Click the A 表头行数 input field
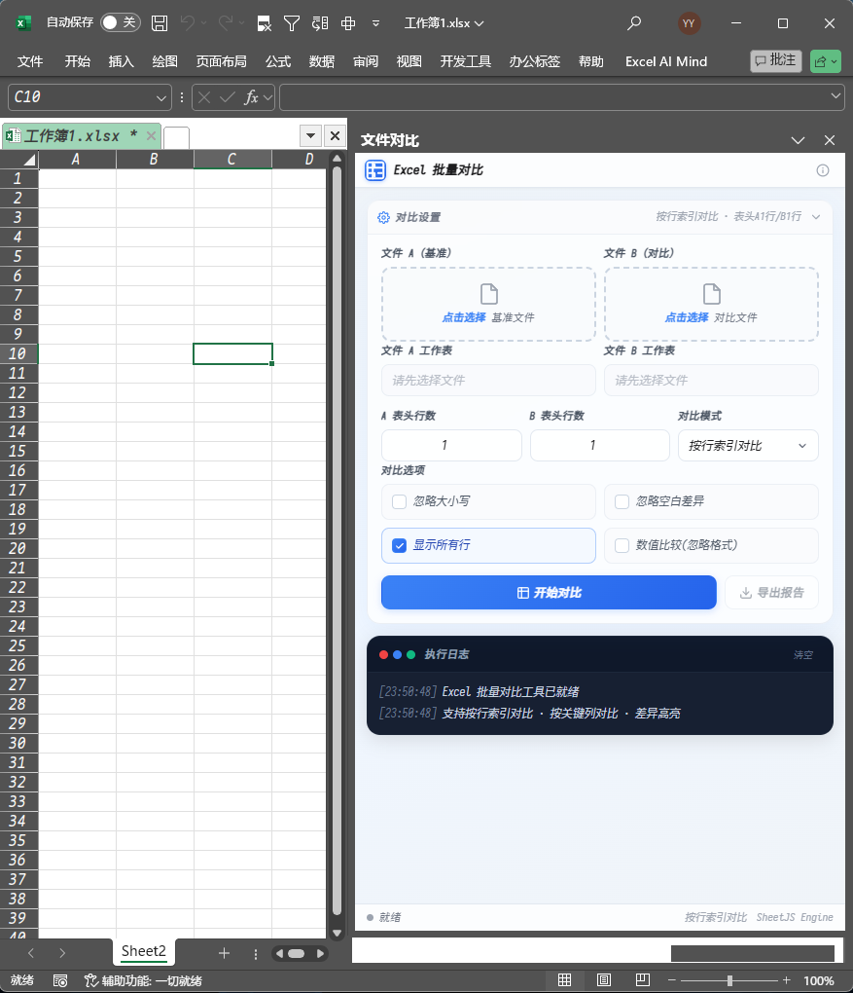Viewport: 853px width, 993px height. point(451,446)
